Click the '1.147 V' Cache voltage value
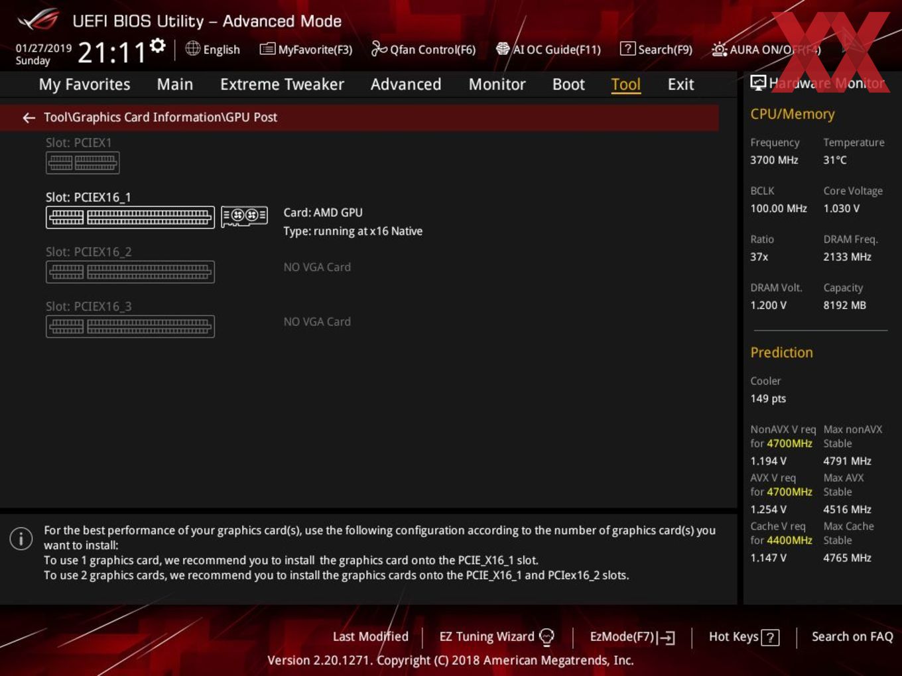Viewport: 902px width, 676px height. click(x=768, y=557)
